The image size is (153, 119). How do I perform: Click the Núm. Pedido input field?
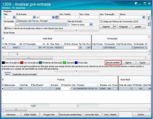click(x=69, y=17)
